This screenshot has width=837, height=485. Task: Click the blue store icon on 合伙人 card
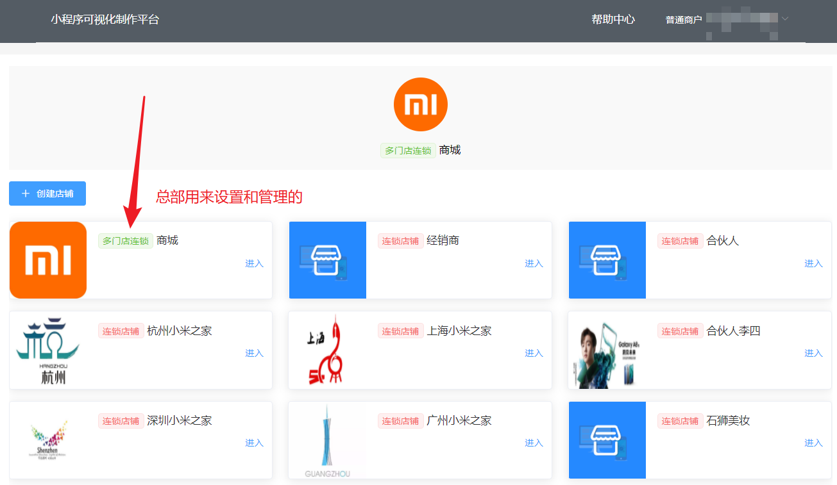(607, 260)
